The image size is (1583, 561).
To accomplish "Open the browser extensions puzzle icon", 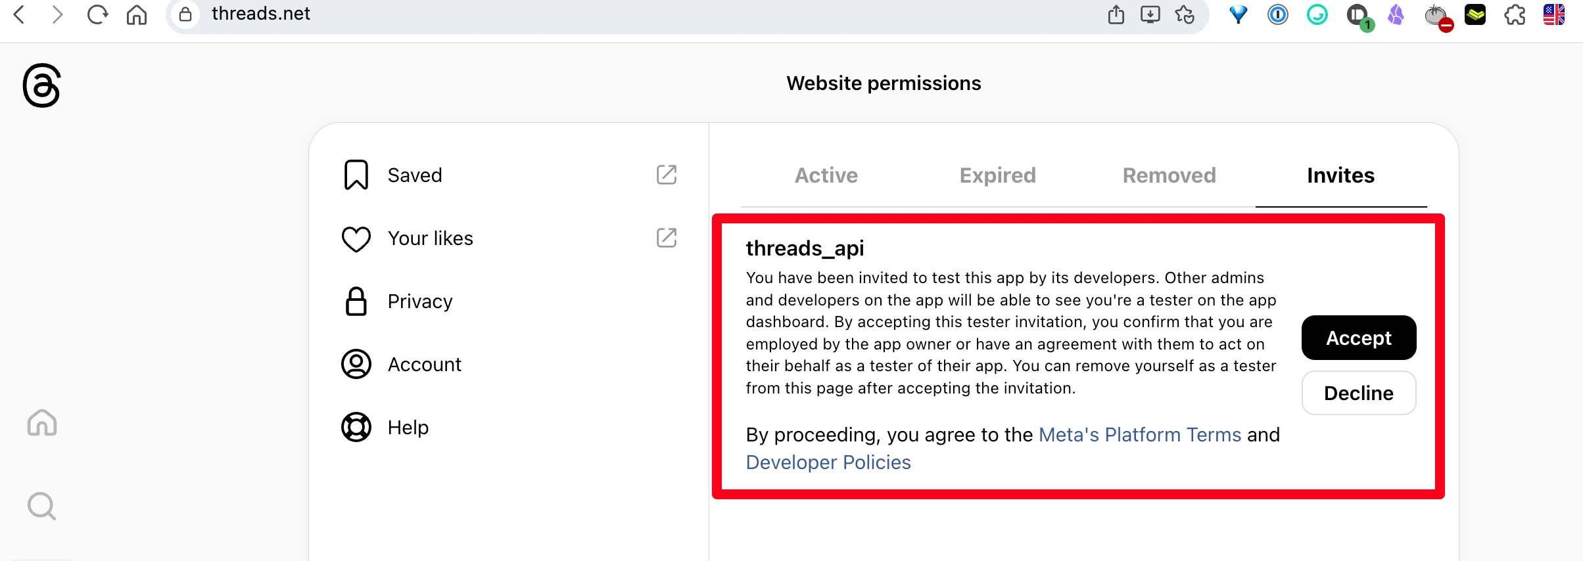I will click(1515, 14).
